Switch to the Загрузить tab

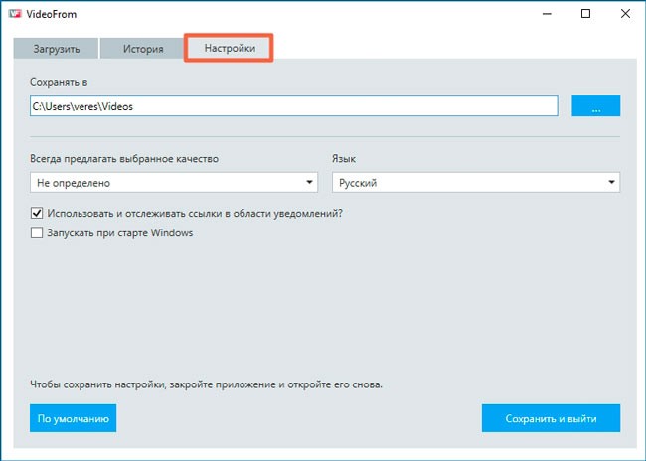pos(56,49)
